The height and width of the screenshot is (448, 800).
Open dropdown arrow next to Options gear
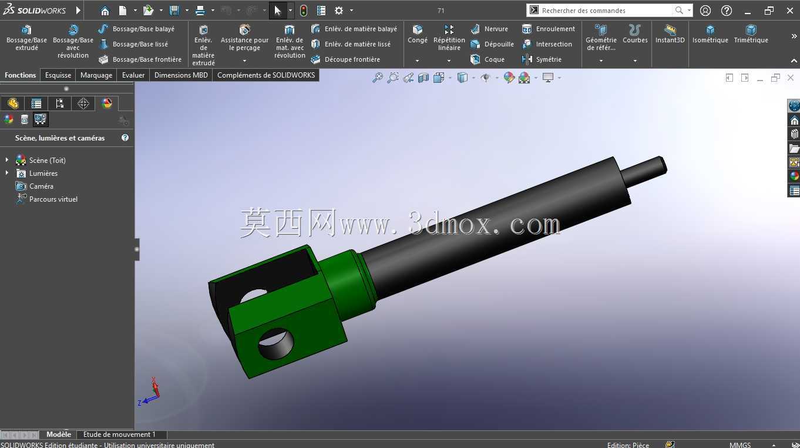[351, 11]
